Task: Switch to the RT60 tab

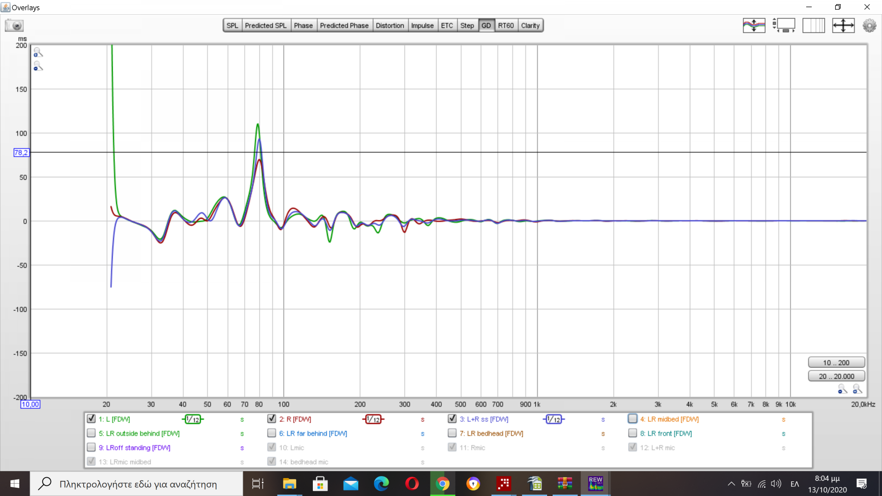Action: tap(506, 25)
